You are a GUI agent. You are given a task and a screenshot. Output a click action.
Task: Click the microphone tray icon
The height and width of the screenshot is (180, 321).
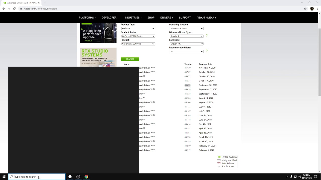click(291, 177)
